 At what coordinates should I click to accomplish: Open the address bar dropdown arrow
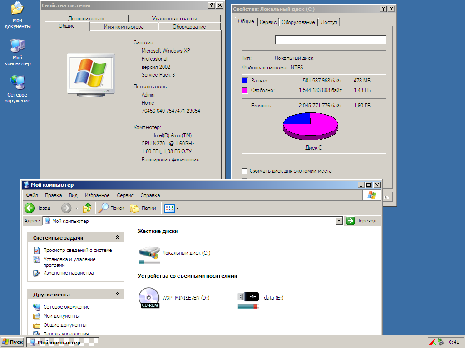[x=339, y=221]
